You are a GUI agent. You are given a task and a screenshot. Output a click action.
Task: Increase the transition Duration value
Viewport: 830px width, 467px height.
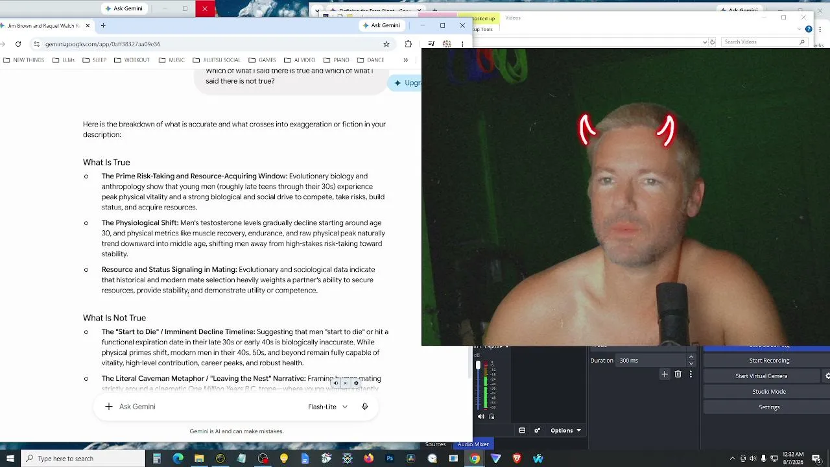pyautogui.click(x=691, y=357)
